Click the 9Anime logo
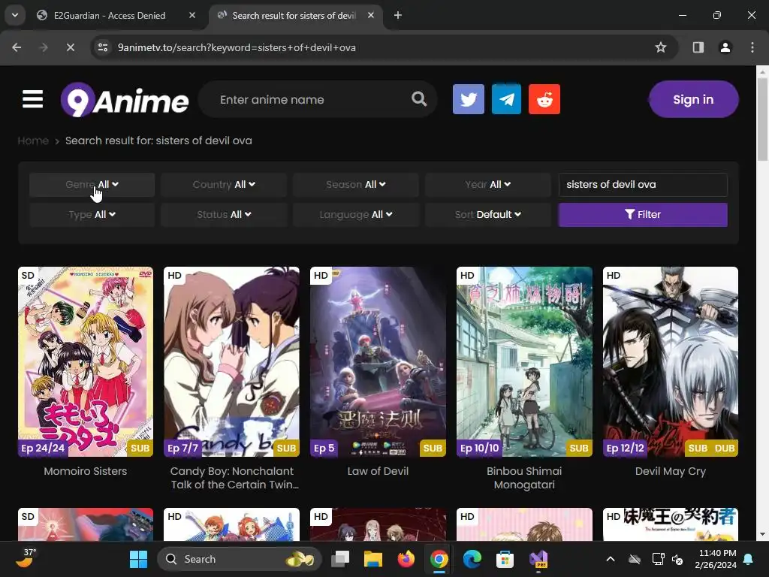The width and height of the screenshot is (769, 577). tap(125, 100)
